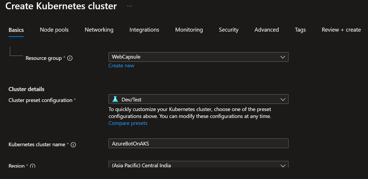Image resolution: width=368 pixels, height=179 pixels.
Task: Open the Compare presets link
Action: click(x=128, y=123)
